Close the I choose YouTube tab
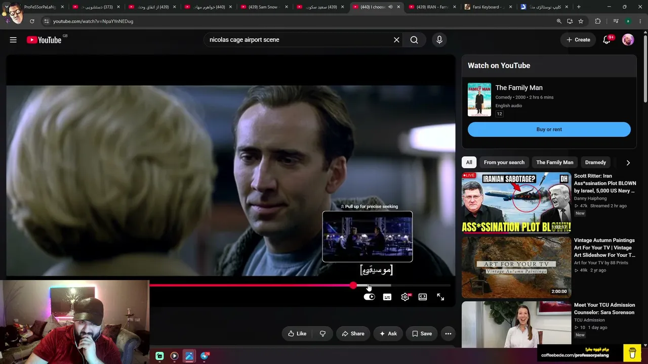The image size is (648, 364). click(x=398, y=7)
